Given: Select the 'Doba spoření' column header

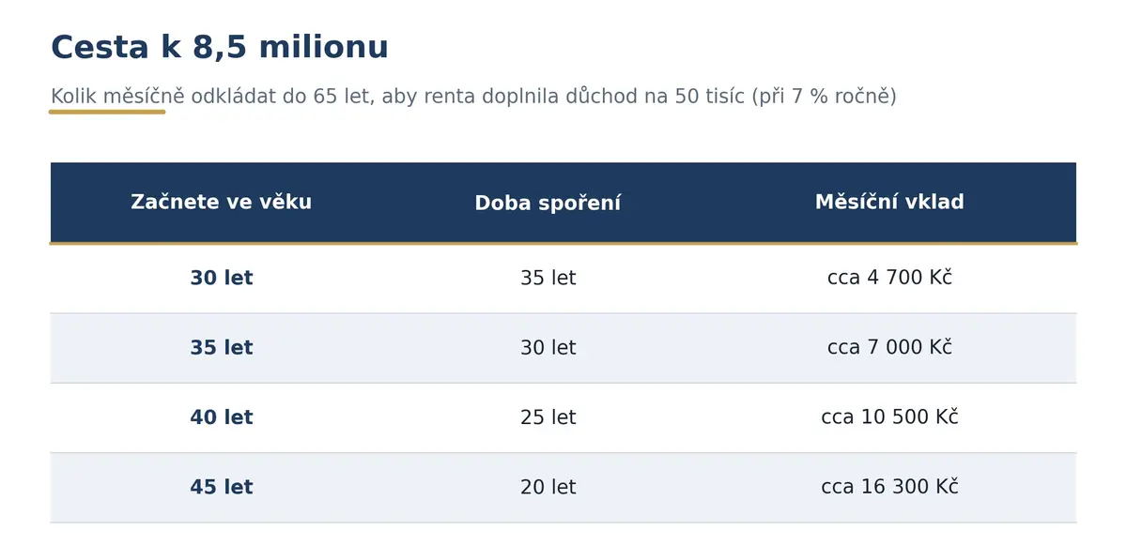Looking at the screenshot, I should pyautogui.click(x=548, y=203).
